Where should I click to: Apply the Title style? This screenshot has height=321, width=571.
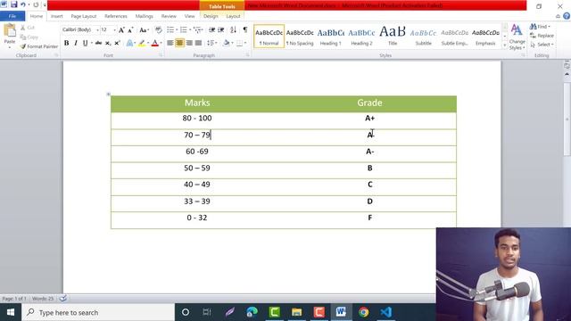[x=393, y=37]
